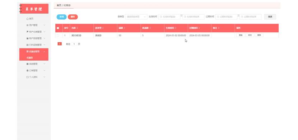The height and width of the screenshot is (140, 298).
Task: Go to 首页 in the breadcrumb
Action: coord(59,5)
